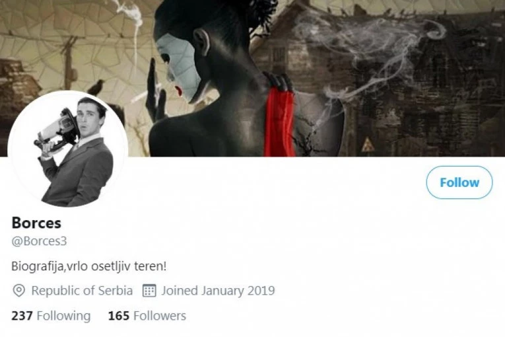Click the number 165 in Followers count
This screenshot has height=337, width=505.
(x=119, y=316)
